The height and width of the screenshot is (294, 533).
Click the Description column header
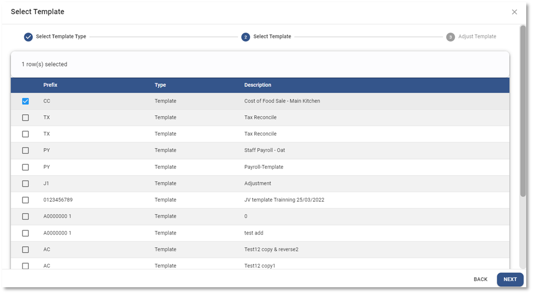257,85
